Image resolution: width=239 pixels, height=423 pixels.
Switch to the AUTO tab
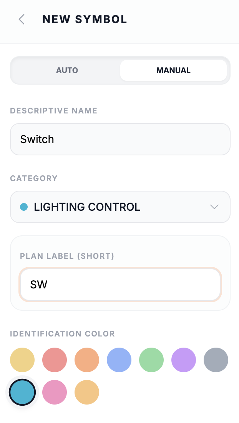tap(67, 70)
